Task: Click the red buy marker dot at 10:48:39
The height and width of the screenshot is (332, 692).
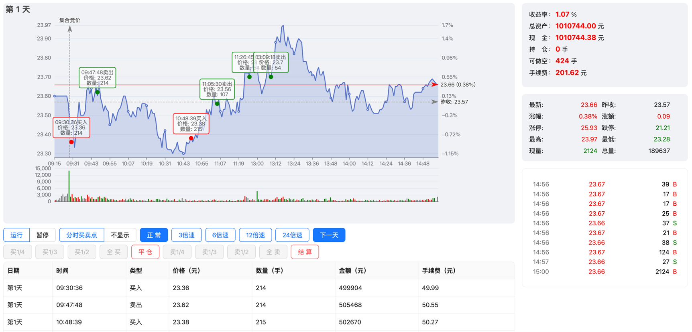Action: [191, 138]
